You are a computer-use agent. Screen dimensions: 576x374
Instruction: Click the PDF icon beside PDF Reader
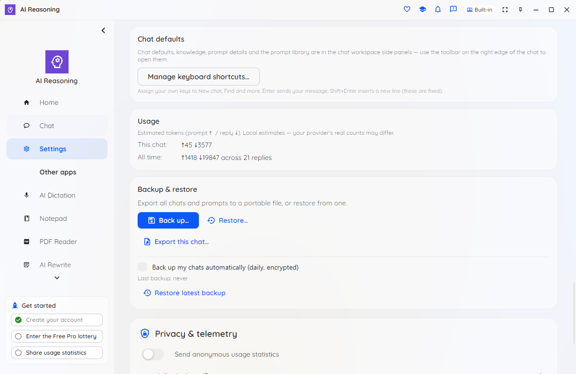27,242
